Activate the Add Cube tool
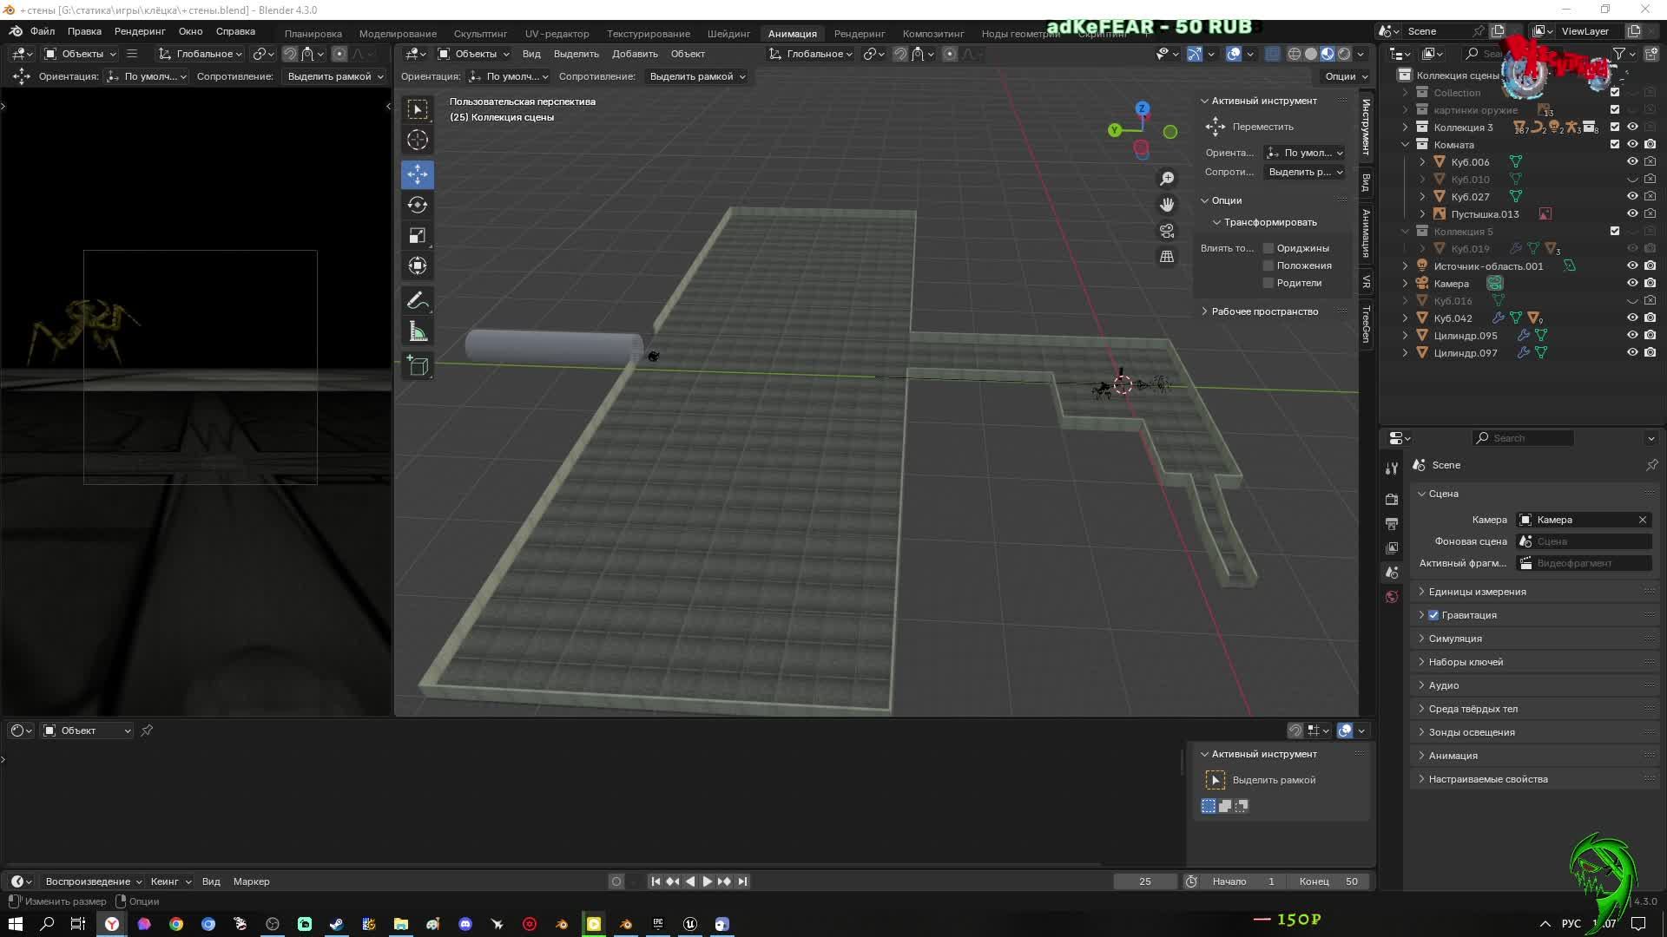This screenshot has width=1667, height=937. tap(418, 366)
